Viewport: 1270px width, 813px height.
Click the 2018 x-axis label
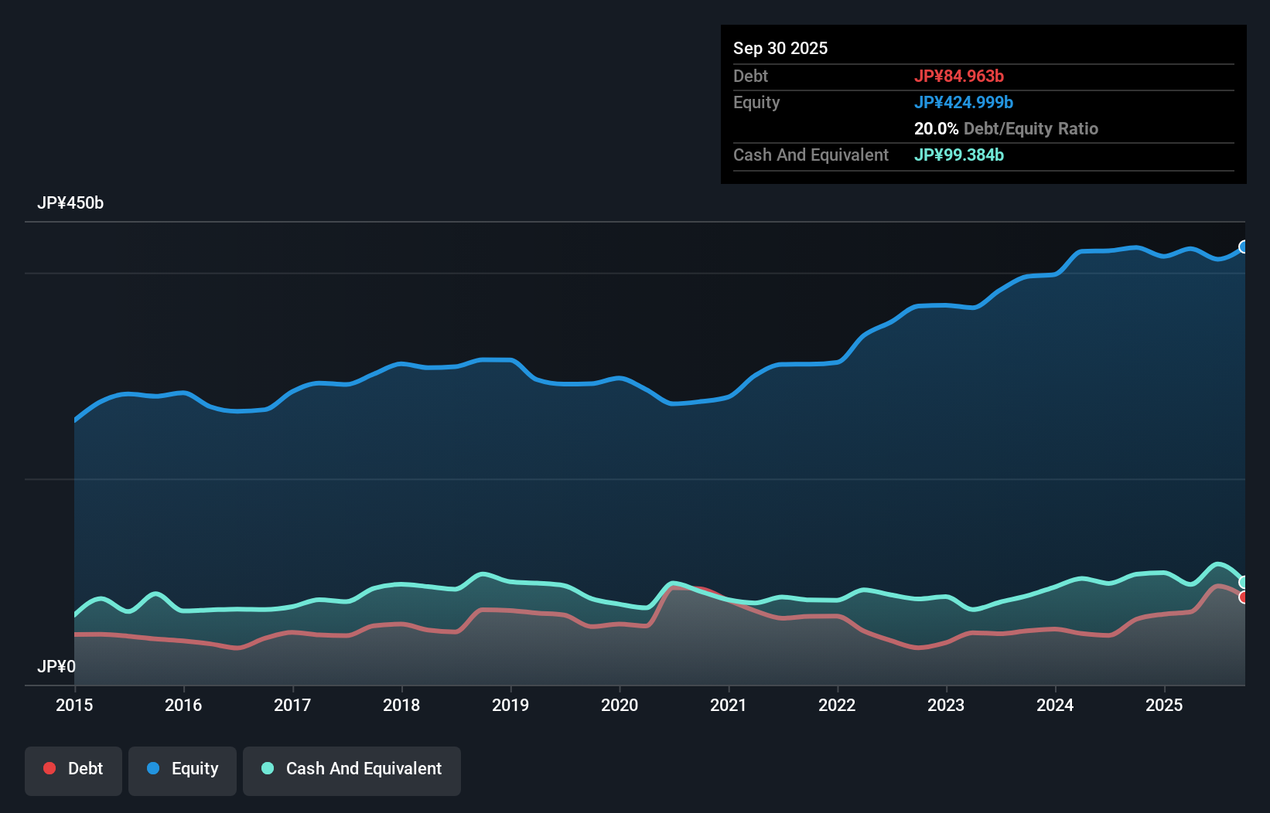tap(401, 705)
